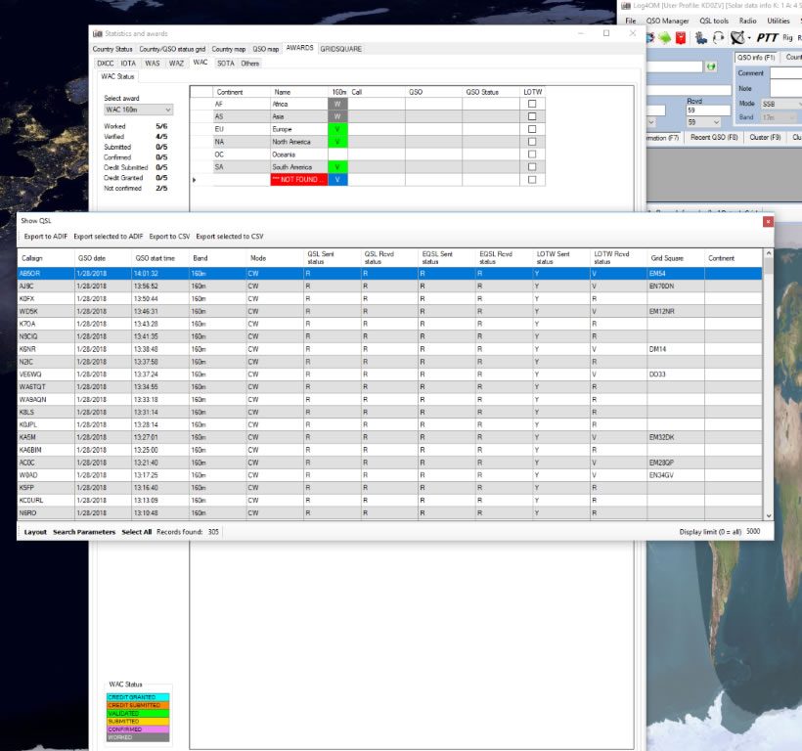Click Search Parameters in Show QSL footer
The height and width of the screenshot is (751, 802).
click(x=84, y=532)
